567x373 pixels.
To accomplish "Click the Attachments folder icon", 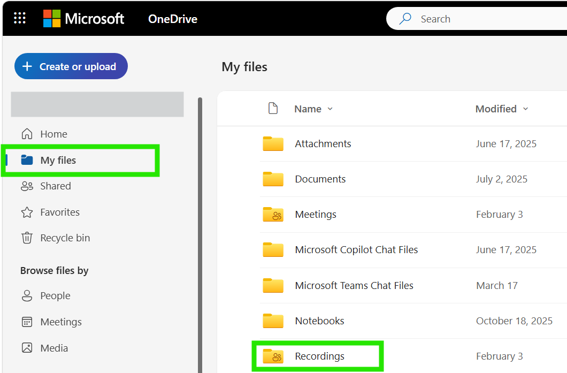I will [x=273, y=143].
